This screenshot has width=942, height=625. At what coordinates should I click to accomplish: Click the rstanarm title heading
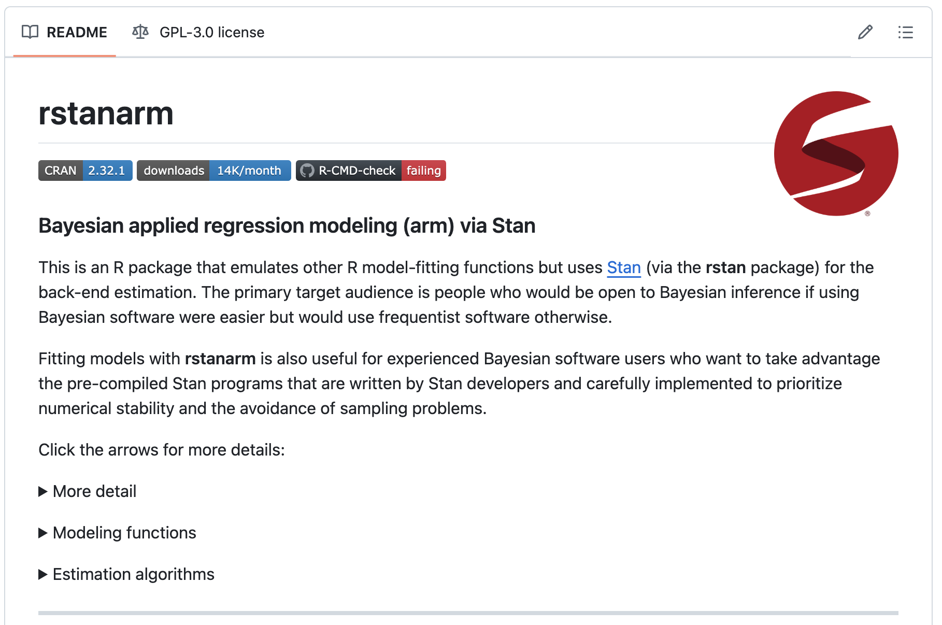coord(106,113)
